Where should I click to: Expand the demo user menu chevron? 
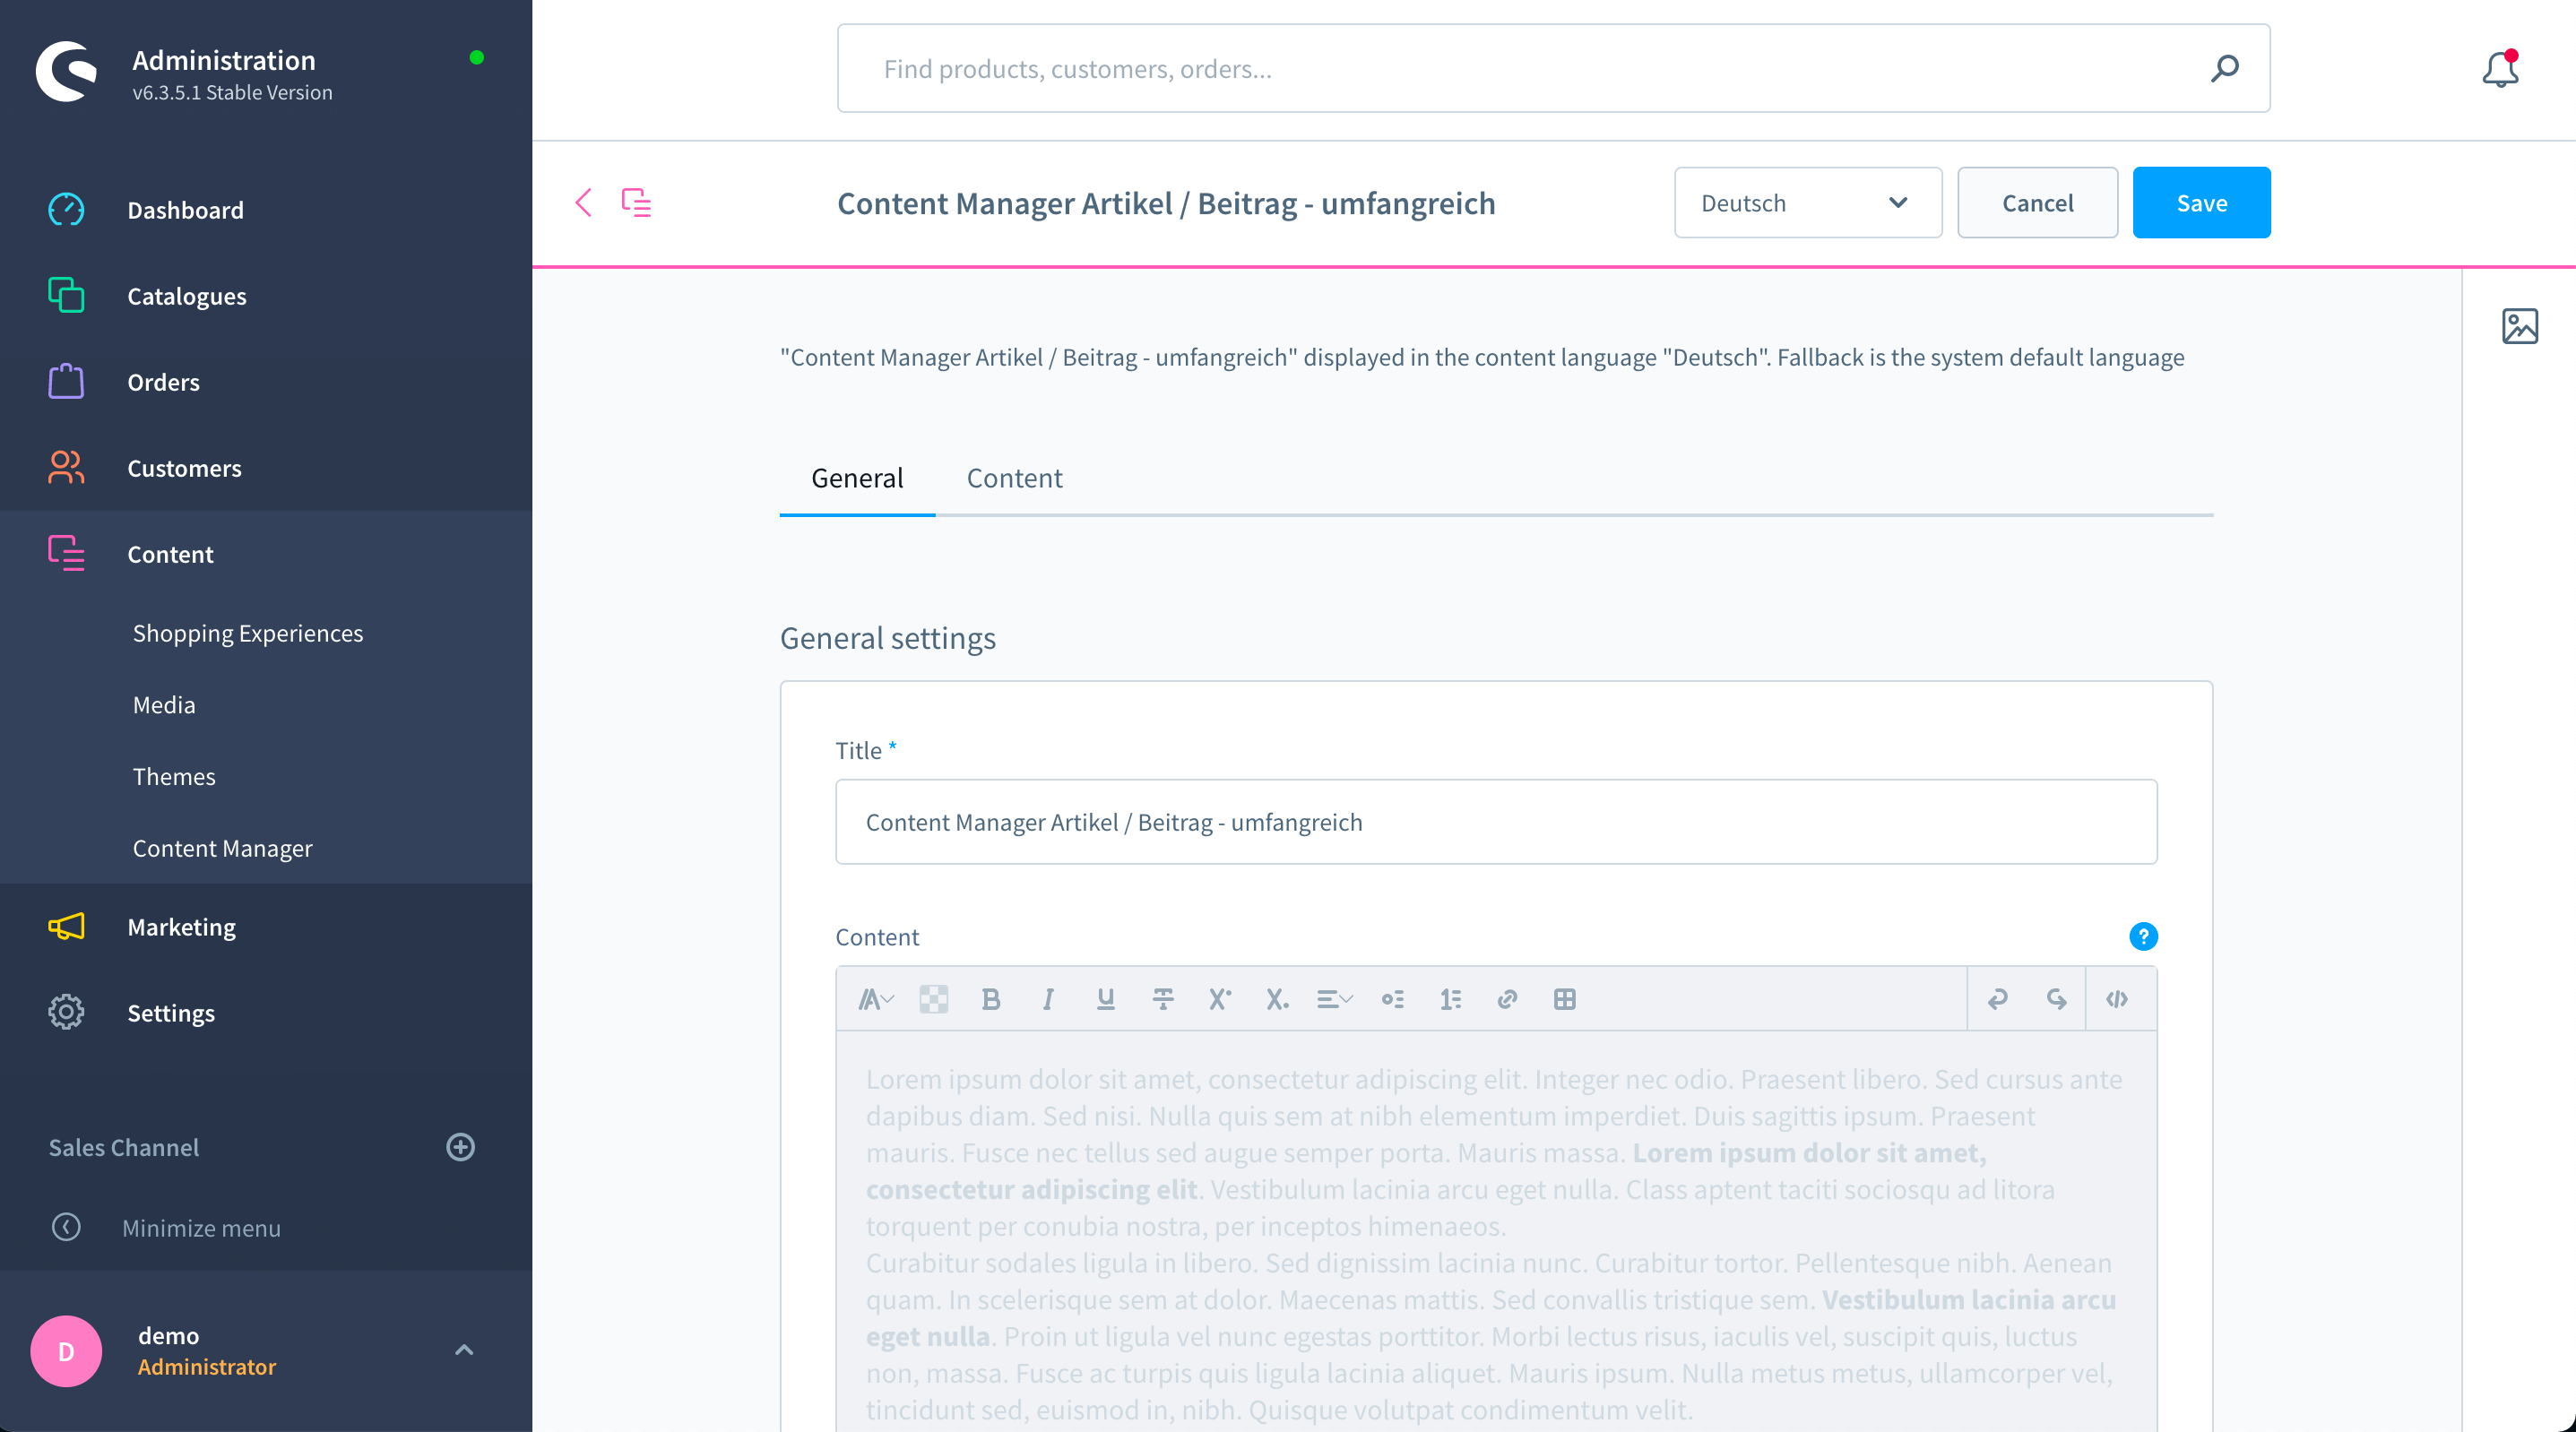click(x=464, y=1350)
